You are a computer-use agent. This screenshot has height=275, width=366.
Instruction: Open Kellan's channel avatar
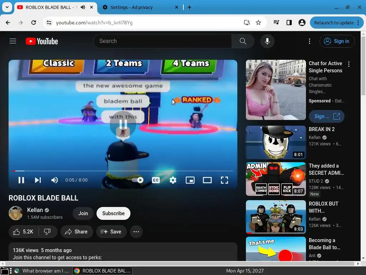point(16,213)
